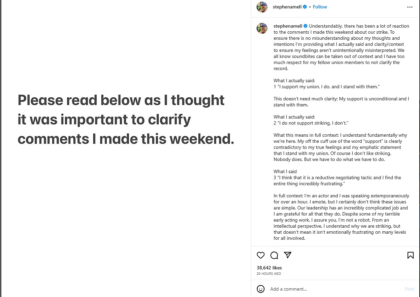
Task: Share the post with the paper plane icon
Action: [287, 255]
